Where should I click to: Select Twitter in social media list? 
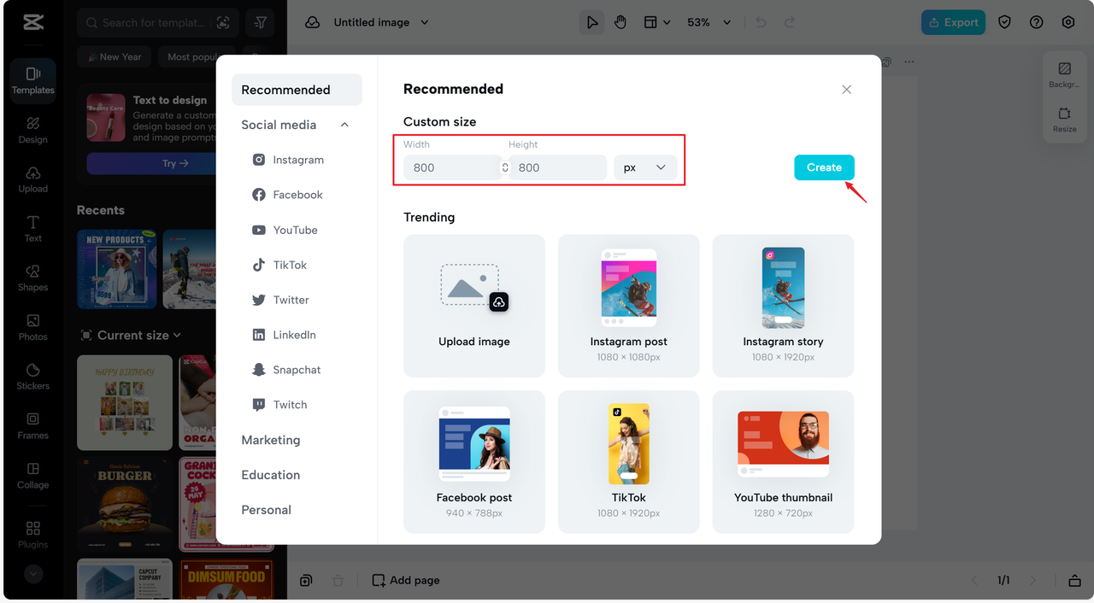click(280, 300)
